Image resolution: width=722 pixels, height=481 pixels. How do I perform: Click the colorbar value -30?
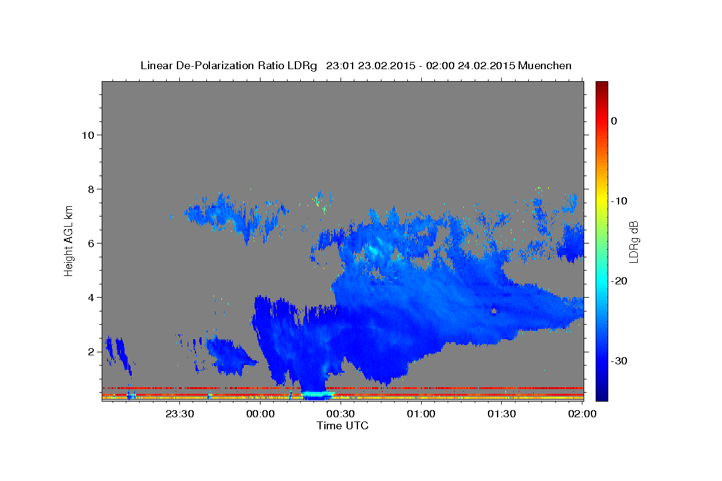click(619, 361)
